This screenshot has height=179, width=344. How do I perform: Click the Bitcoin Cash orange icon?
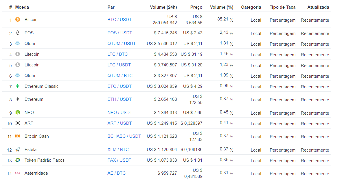(18, 136)
